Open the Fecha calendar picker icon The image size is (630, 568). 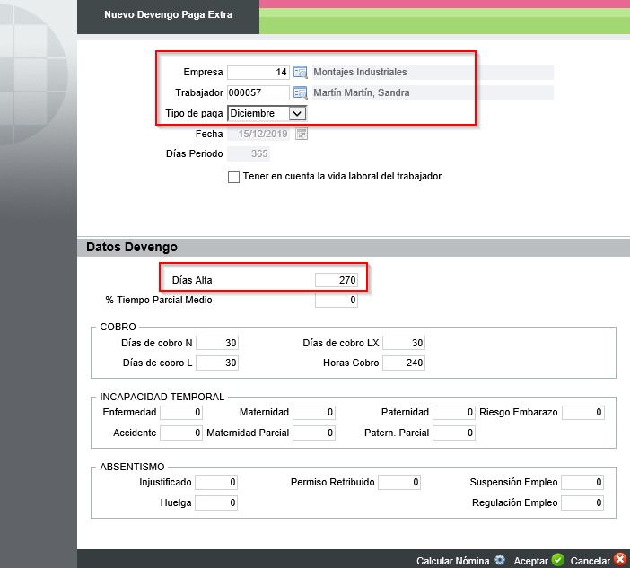301,134
